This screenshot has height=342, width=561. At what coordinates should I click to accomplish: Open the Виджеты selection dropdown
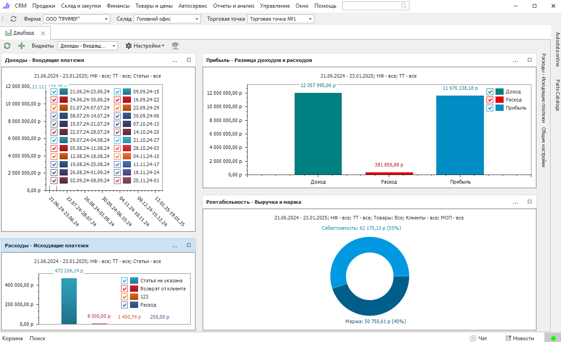(x=114, y=46)
